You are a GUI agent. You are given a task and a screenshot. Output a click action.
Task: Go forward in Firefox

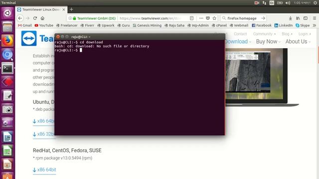(28, 18)
